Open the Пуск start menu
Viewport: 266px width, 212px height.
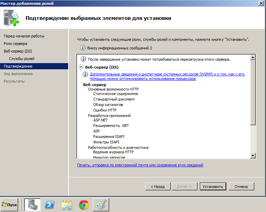[10, 205]
